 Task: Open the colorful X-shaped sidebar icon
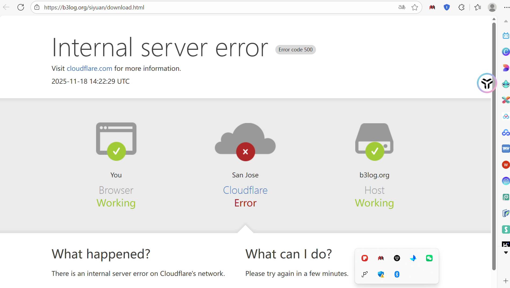coord(506,100)
